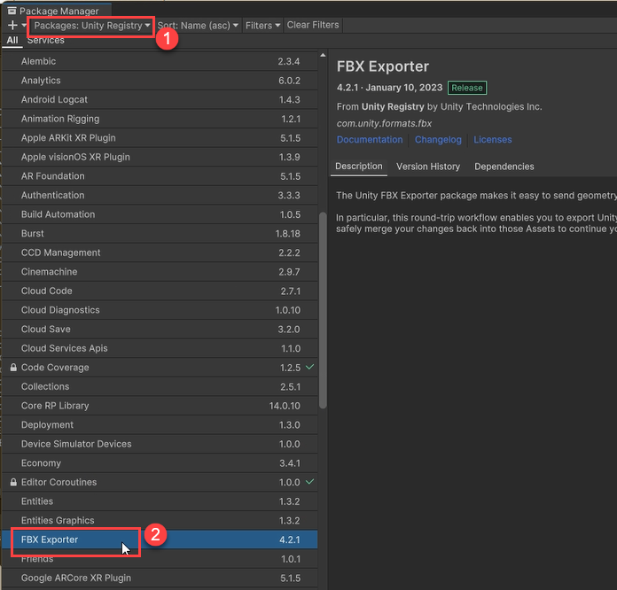Screen dimensions: 617x590
Task: Click the Package Manager window title icon
Action: click(12, 11)
